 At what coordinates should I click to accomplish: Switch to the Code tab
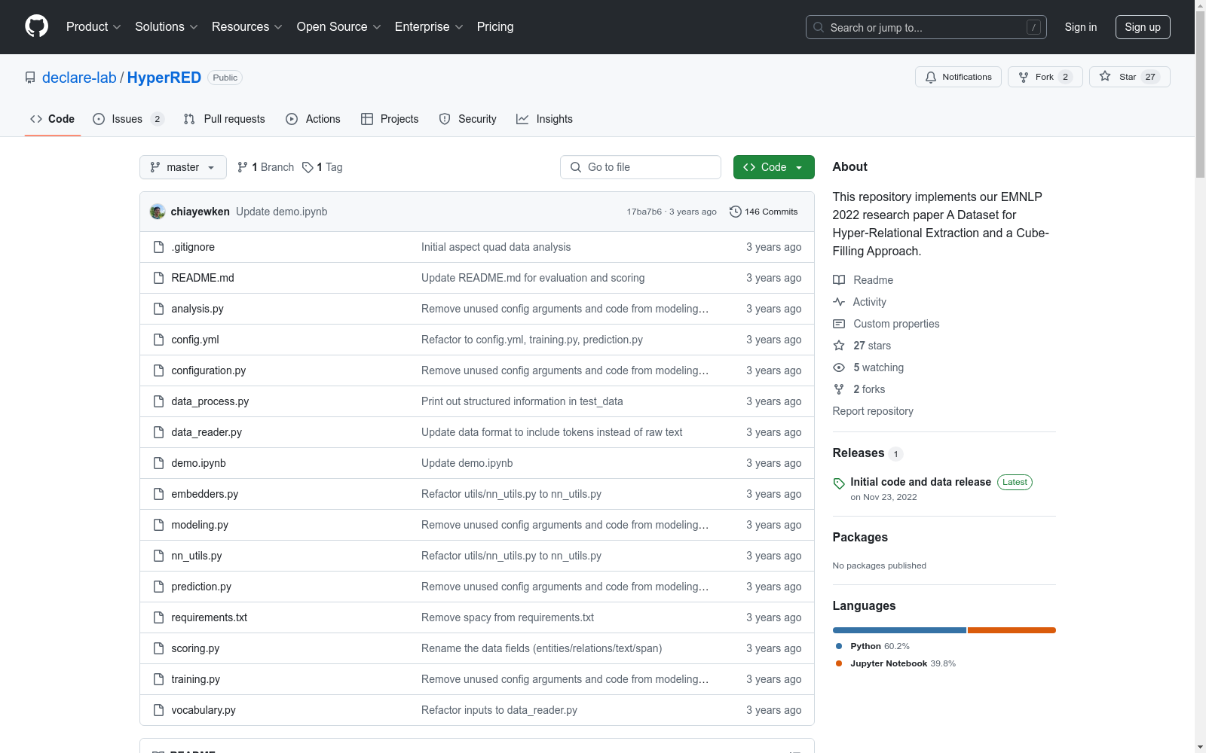coord(53,119)
